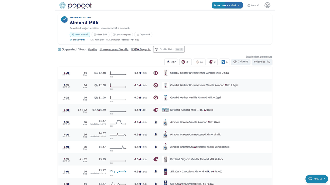Open Good & Gather Unsweetened Almond Milk 0.5gal
Viewport: 330px width, 185px height.
tap(200, 73)
